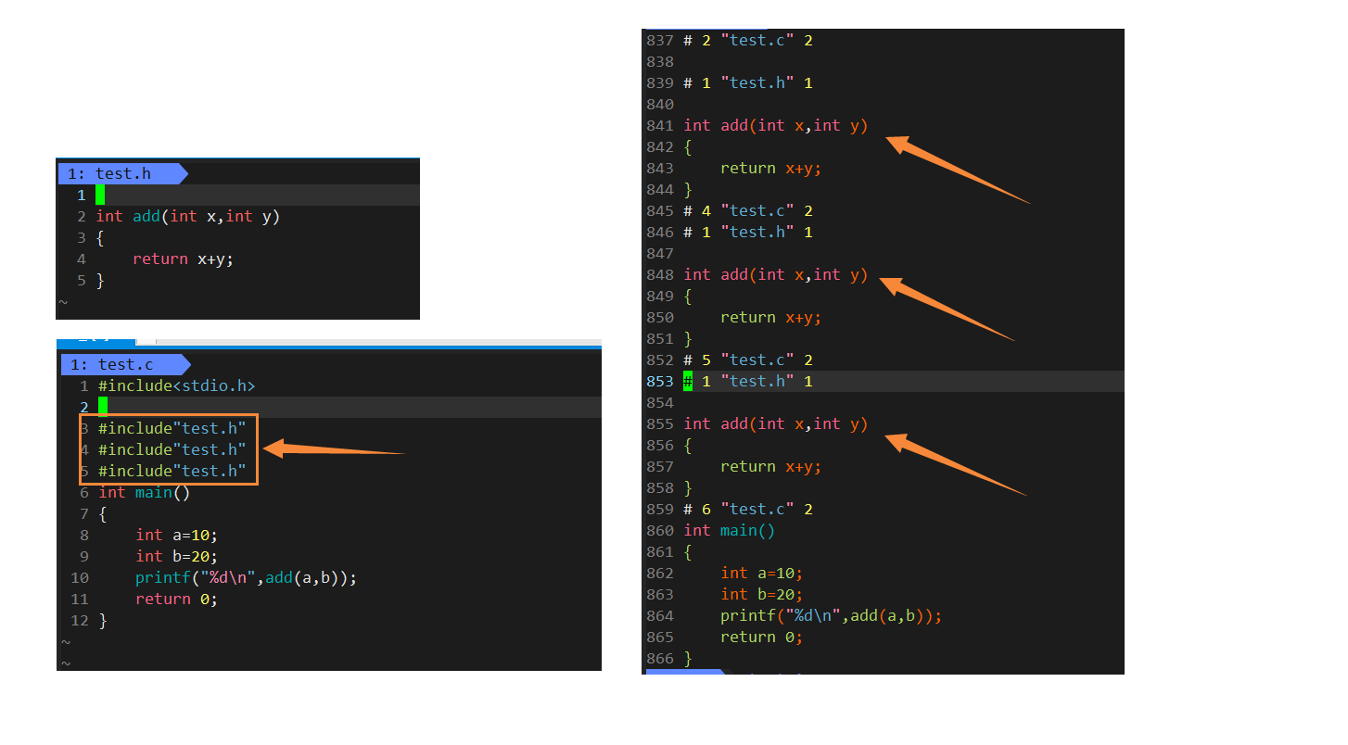Viewport: 1348px width, 745px height.
Task: Click "int a=10;" on test.c line 8
Action: (176, 535)
